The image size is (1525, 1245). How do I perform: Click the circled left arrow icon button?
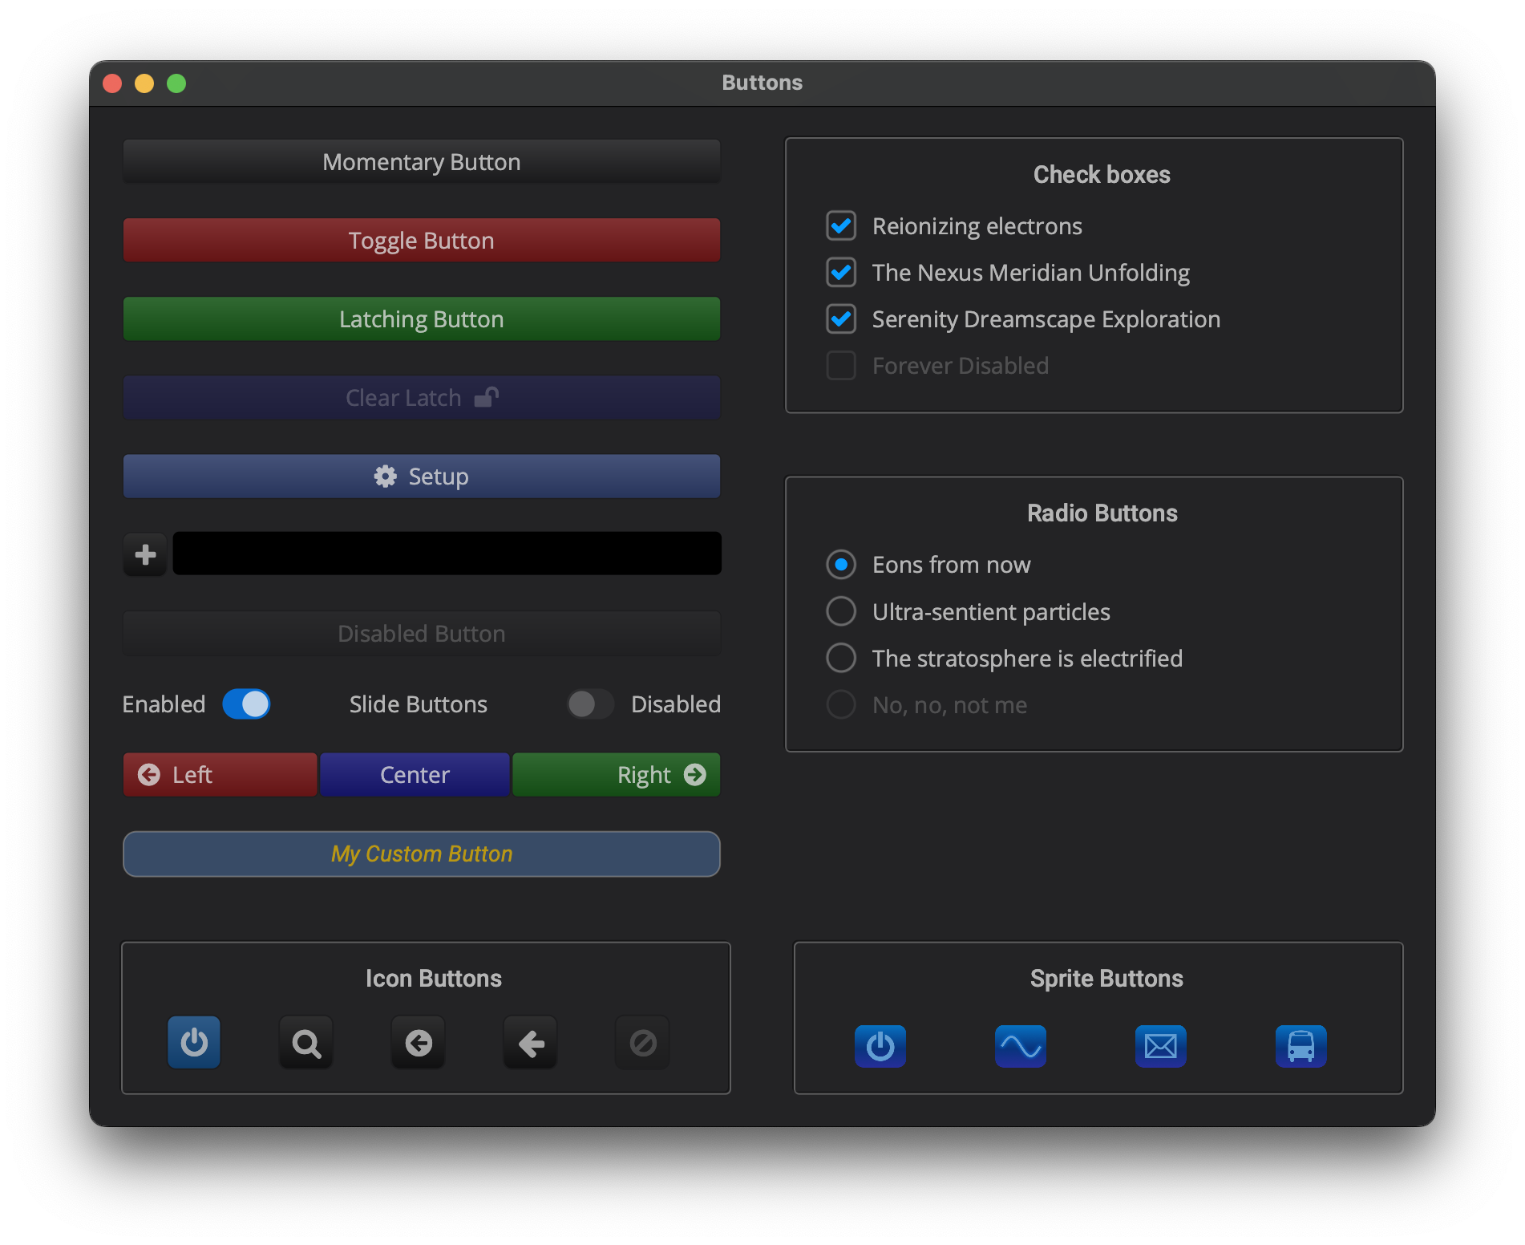(419, 1043)
